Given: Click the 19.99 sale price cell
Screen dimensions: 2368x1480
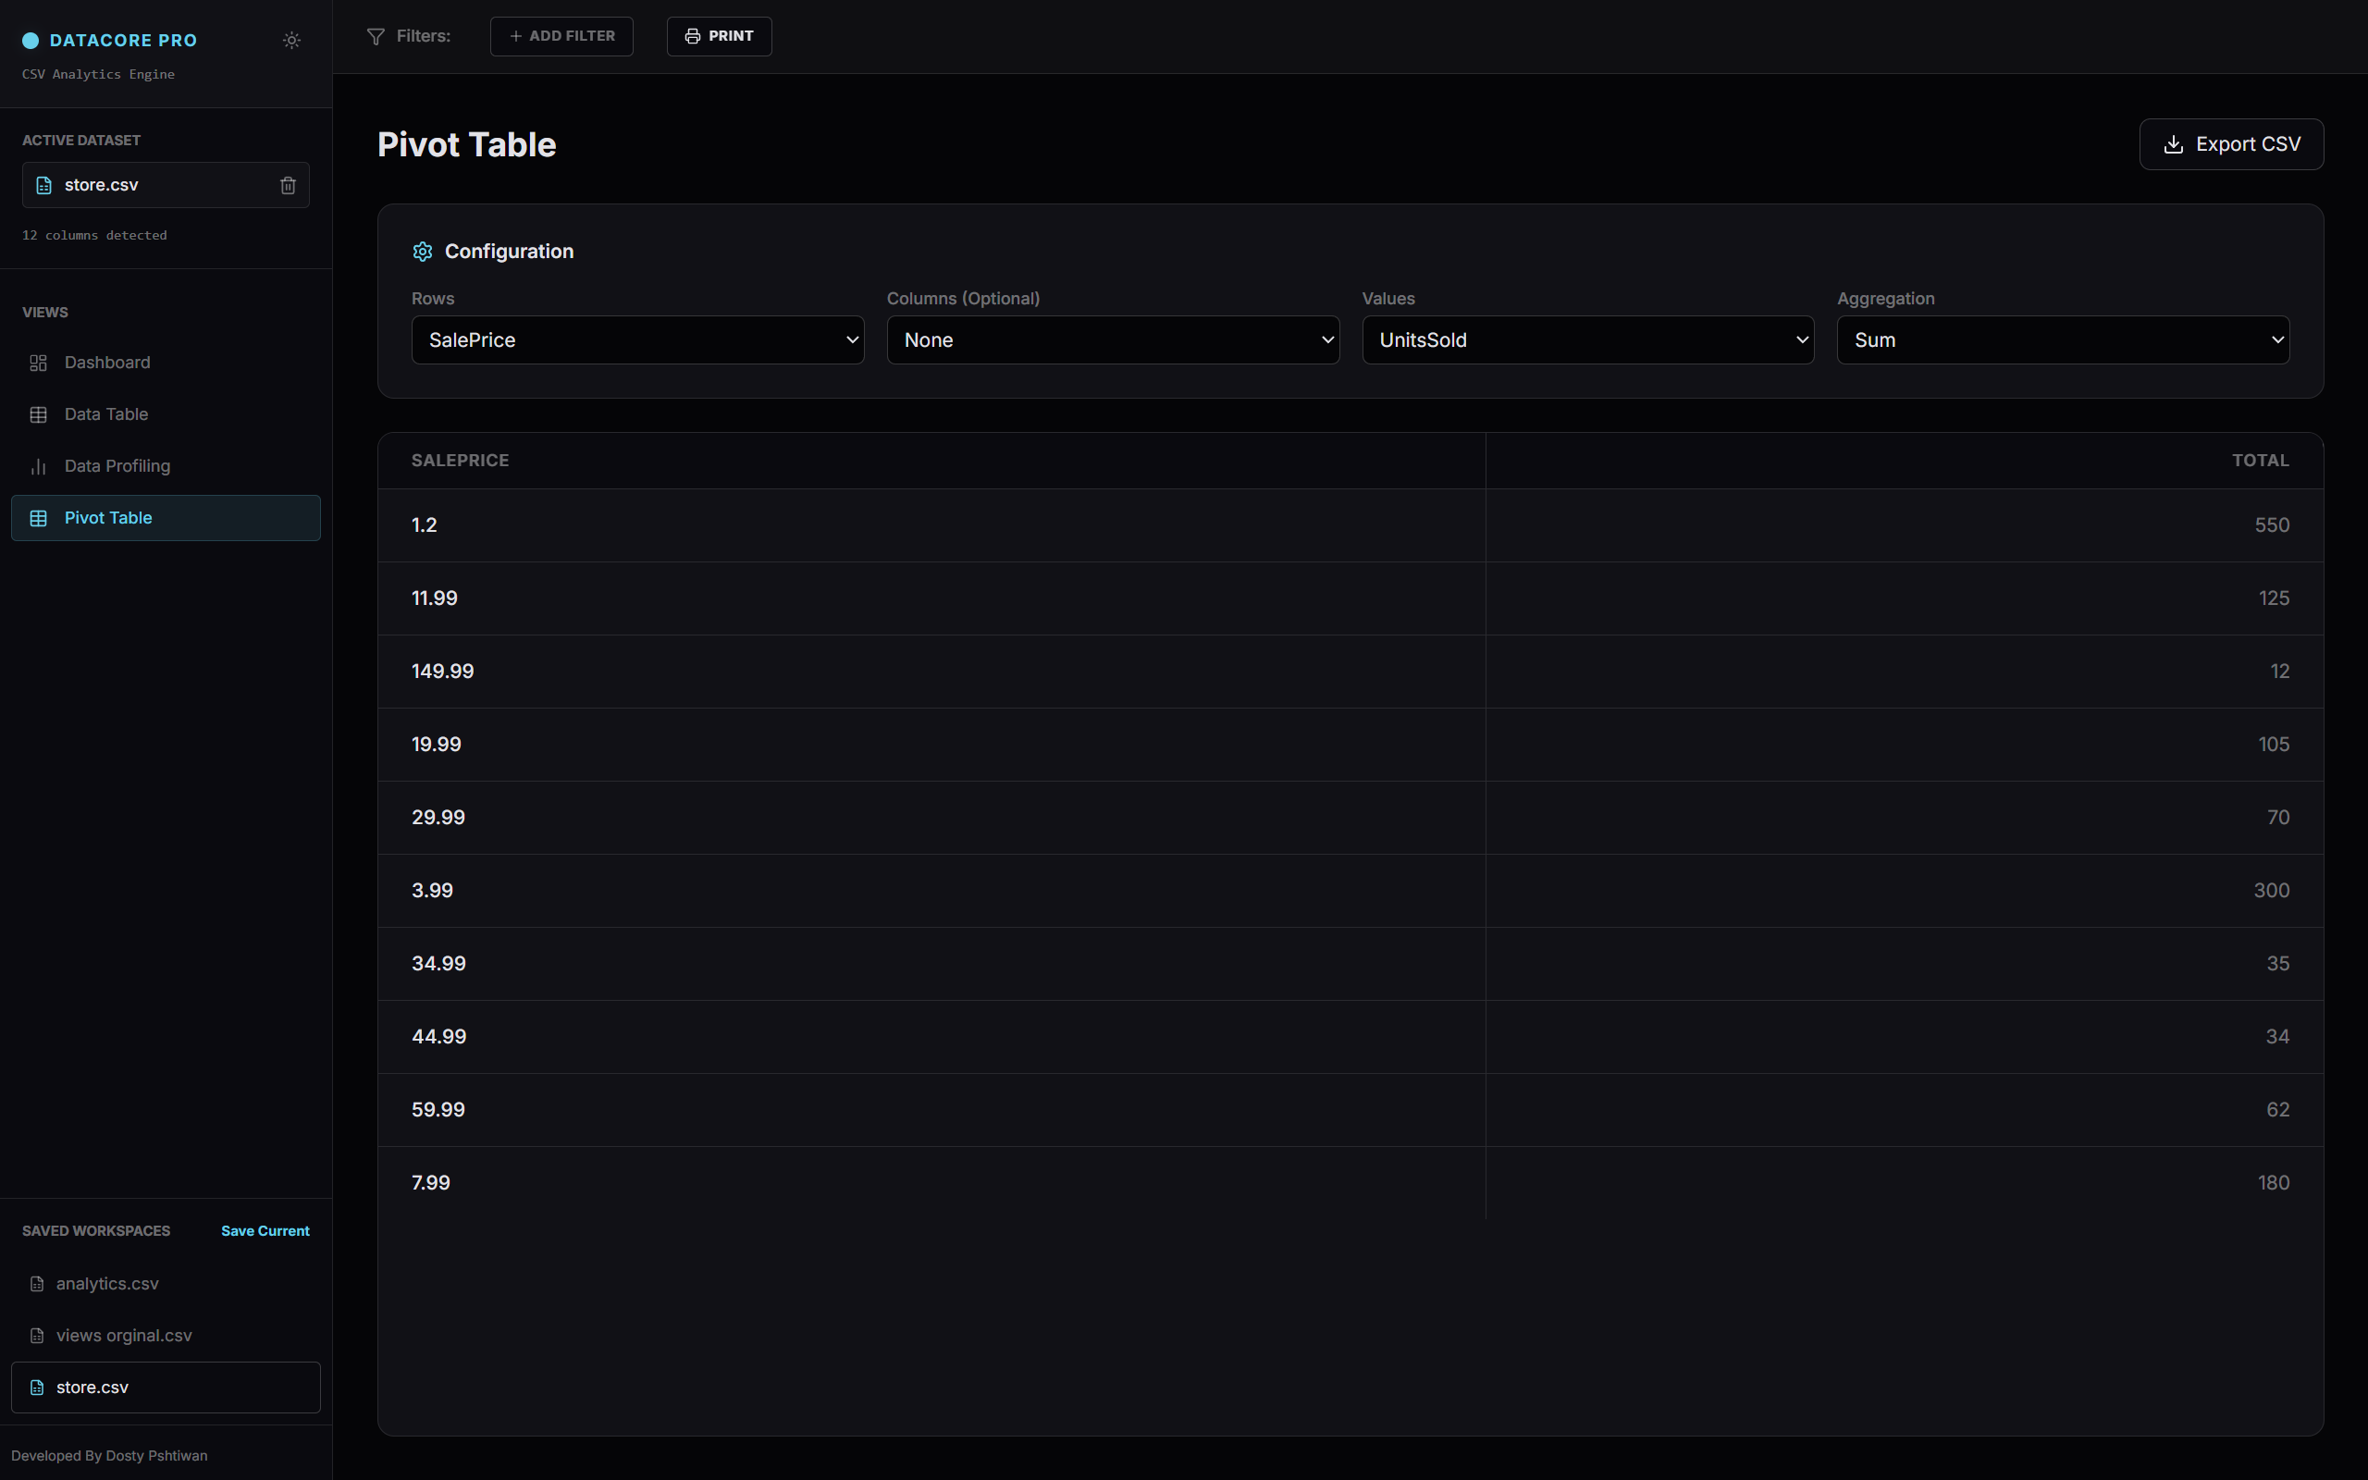Looking at the screenshot, I should tap(931, 745).
